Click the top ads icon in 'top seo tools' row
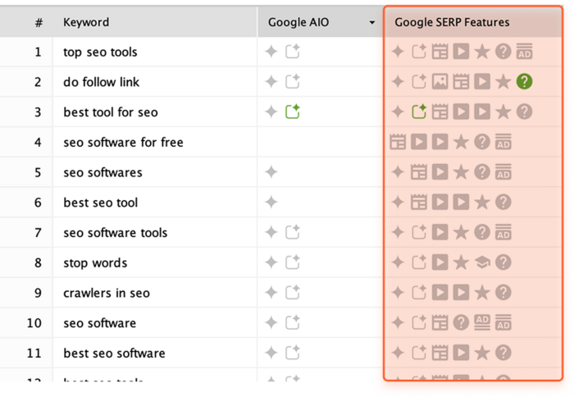 point(524,52)
